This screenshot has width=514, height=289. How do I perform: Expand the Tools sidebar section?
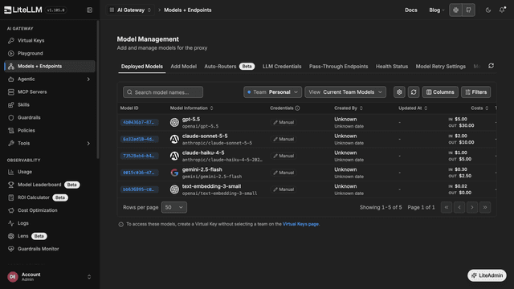point(50,143)
